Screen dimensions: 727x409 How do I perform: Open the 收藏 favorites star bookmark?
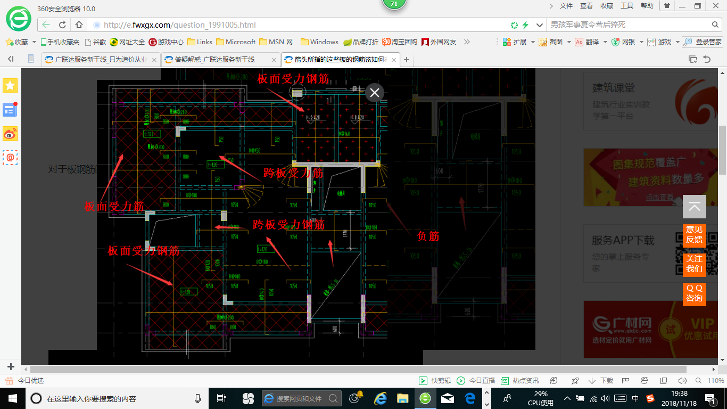[x=16, y=42]
